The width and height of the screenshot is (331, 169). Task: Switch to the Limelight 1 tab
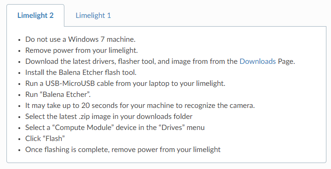point(93,16)
